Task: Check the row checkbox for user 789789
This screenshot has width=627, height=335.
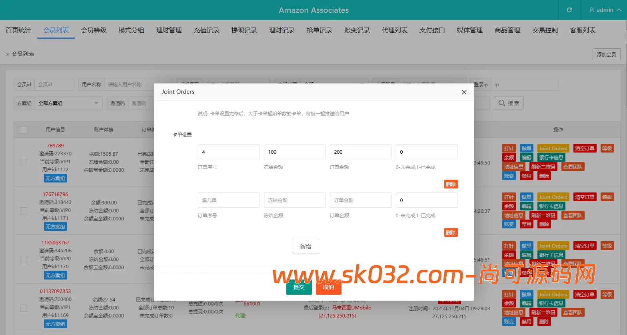Action: tap(24, 162)
